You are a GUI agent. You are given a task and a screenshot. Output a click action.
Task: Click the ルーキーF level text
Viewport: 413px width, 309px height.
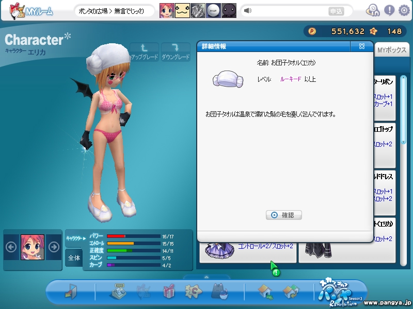(291, 79)
